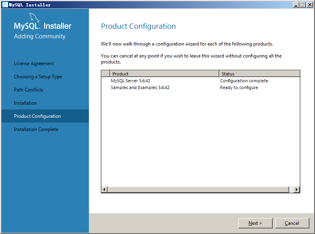Click the Next button
This screenshot has width=315, height=234.
[255, 223]
